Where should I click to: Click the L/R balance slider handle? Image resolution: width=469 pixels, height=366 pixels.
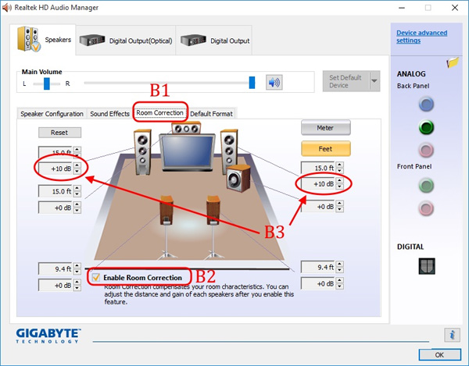click(x=47, y=84)
